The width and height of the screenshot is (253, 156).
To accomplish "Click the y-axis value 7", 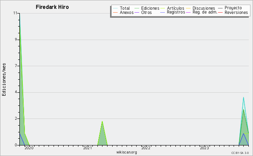I will (x=16, y=66).
